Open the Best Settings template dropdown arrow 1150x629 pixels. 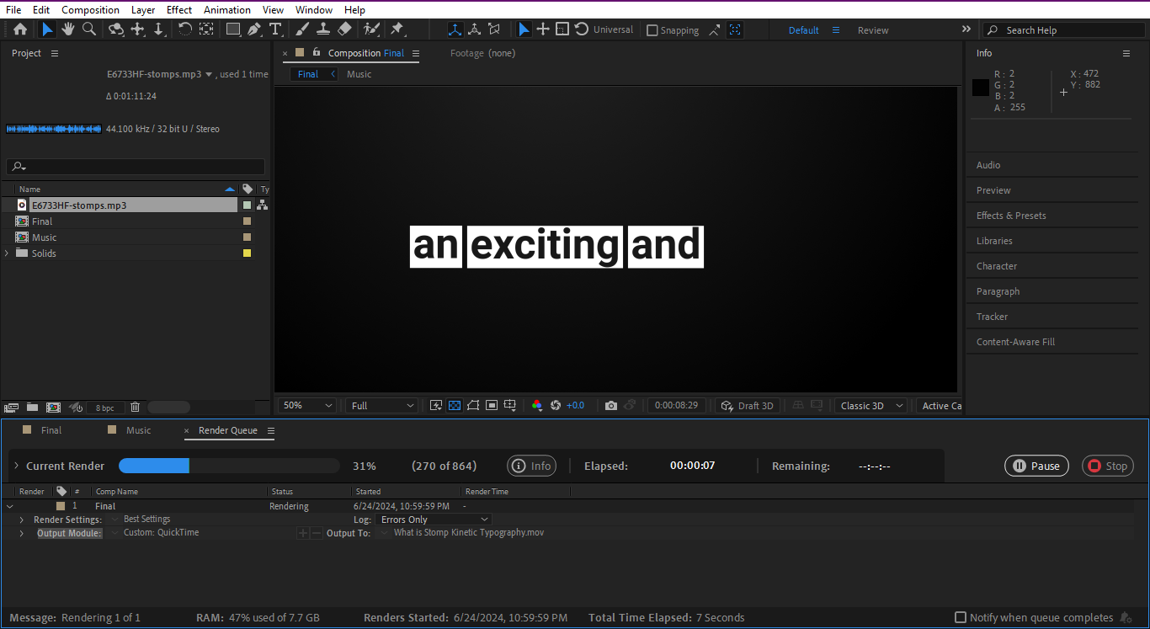[x=115, y=520]
